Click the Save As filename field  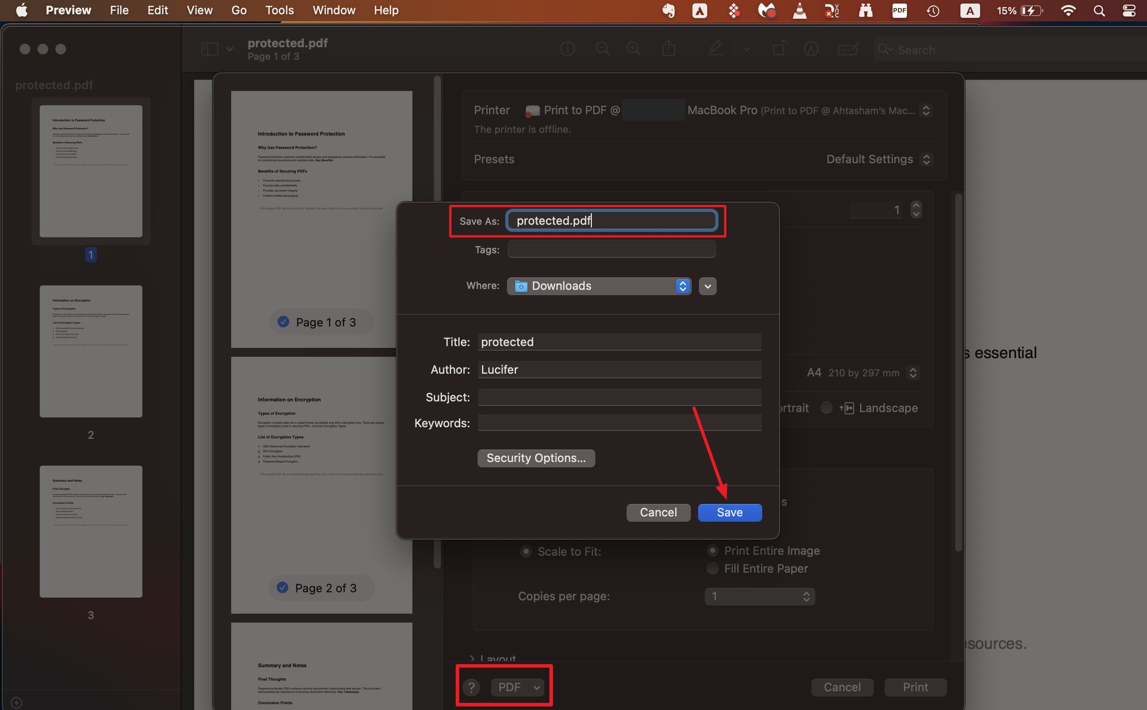(x=611, y=220)
